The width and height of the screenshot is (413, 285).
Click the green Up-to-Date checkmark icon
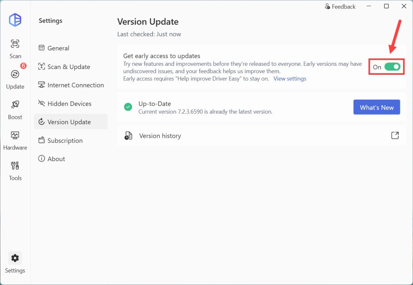[128, 107]
